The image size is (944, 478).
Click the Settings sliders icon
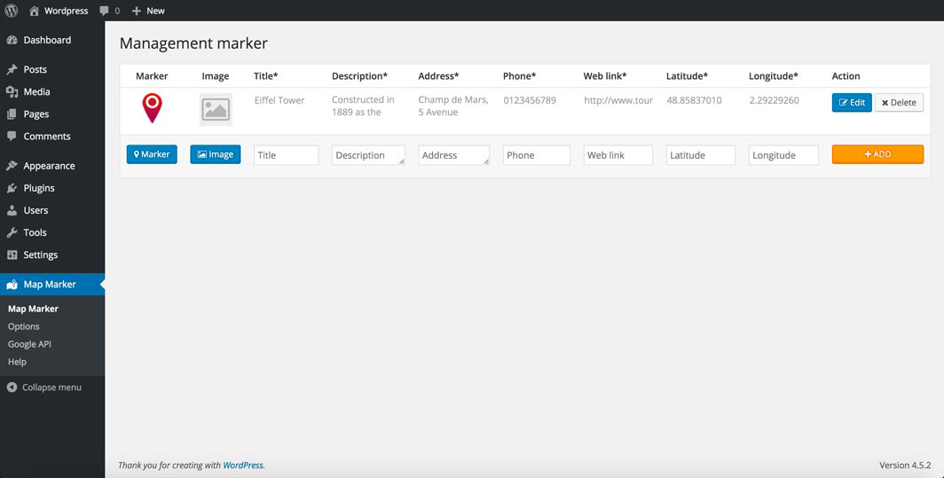tap(12, 255)
